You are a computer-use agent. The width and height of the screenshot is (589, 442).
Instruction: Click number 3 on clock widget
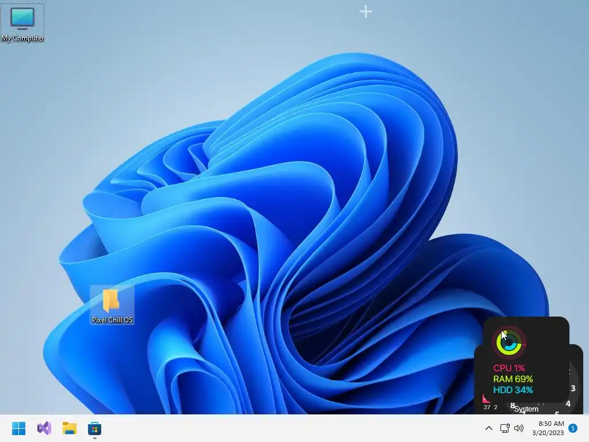[573, 388]
